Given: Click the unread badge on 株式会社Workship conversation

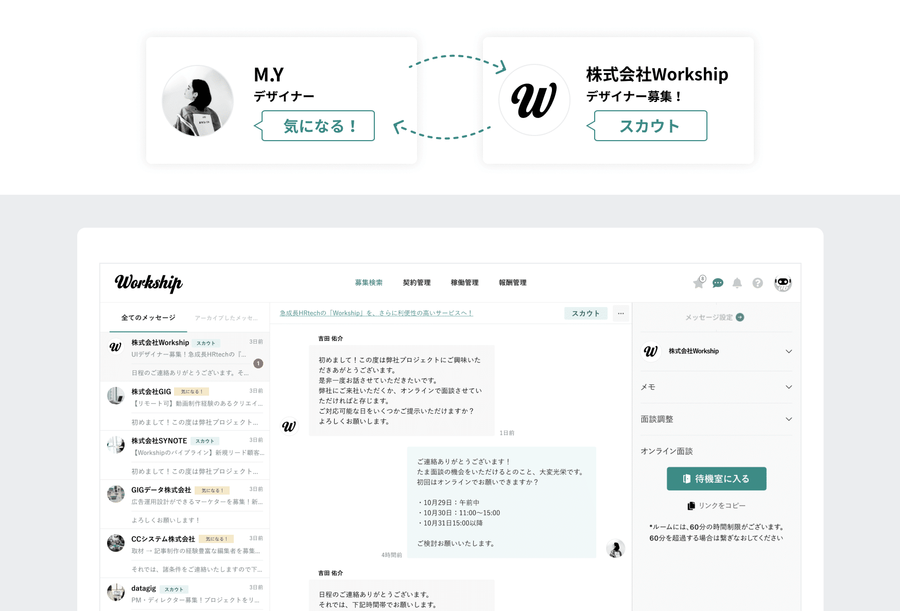Looking at the screenshot, I should pyautogui.click(x=258, y=363).
